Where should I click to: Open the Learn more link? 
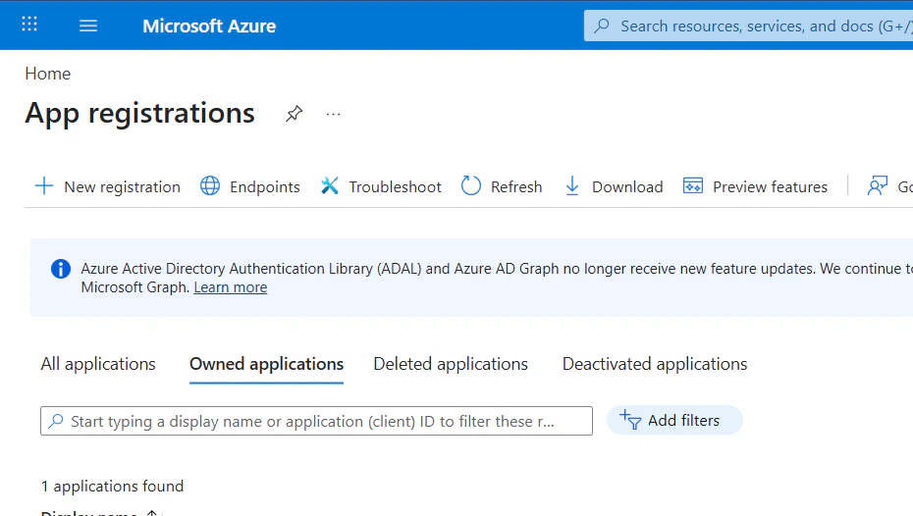point(231,287)
